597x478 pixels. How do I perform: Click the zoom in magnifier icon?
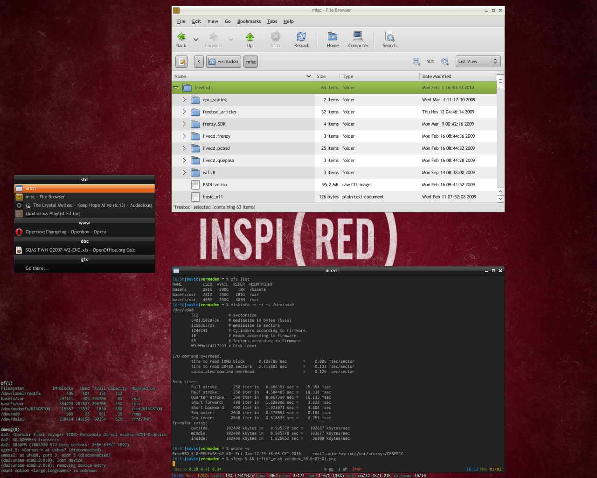[445, 62]
